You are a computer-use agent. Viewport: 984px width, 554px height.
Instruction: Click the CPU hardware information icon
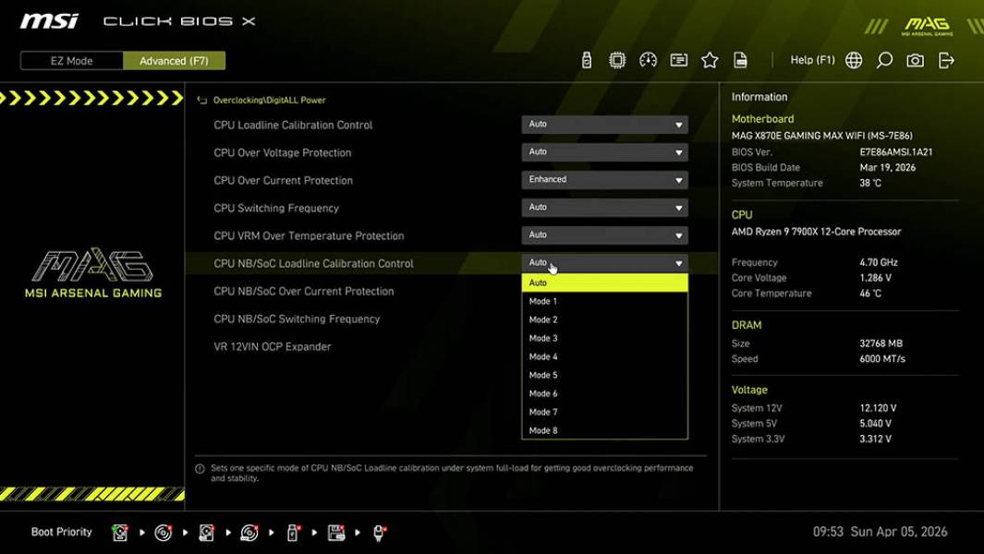click(x=617, y=59)
